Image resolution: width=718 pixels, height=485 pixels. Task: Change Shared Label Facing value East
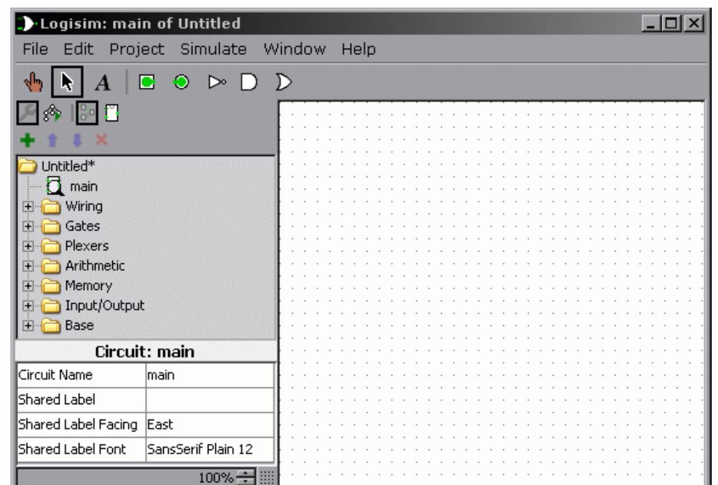coord(211,424)
